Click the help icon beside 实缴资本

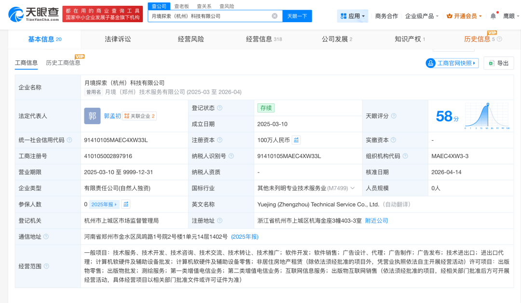[394, 140]
